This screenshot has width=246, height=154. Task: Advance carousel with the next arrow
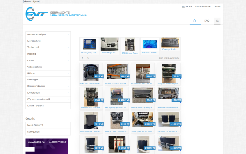click(88, 58)
